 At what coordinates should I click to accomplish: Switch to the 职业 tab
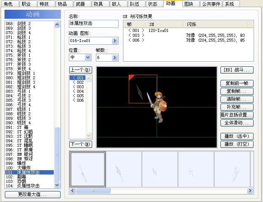tap(28, 4)
